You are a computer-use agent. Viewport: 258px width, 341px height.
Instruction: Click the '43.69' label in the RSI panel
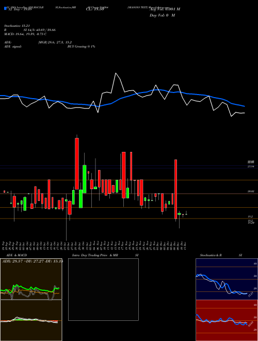coord(251,323)
